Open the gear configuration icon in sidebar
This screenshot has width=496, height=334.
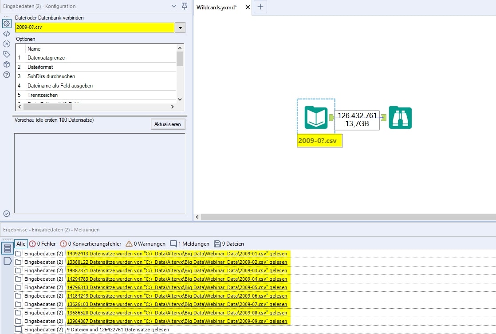(x=7, y=24)
